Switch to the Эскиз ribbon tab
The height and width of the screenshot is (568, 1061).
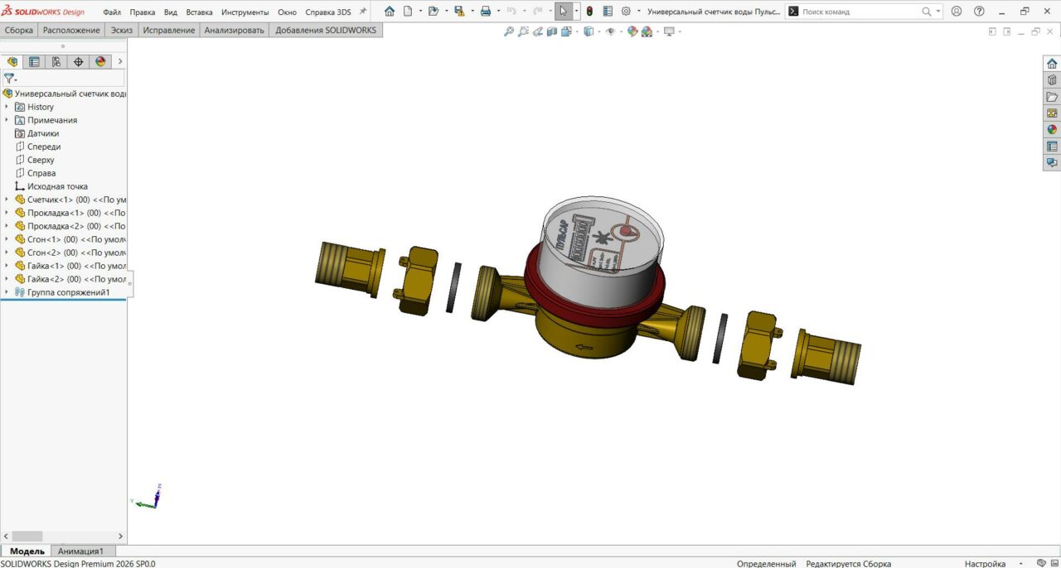(121, 30)
